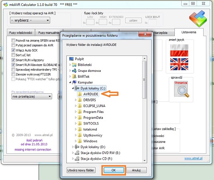Click the LOW fuse input field
214x180 pixels.
pos(90,22)
